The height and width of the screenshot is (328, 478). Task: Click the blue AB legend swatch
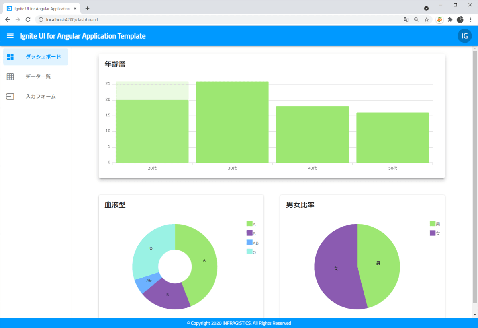pyautogui.click(x=249, y=243)
